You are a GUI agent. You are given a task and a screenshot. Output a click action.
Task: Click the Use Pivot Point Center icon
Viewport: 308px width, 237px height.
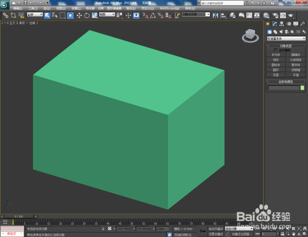point(120,15)
